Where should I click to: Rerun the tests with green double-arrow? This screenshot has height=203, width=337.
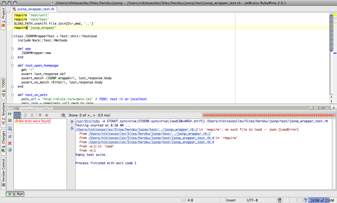click(x=10, y=114)
